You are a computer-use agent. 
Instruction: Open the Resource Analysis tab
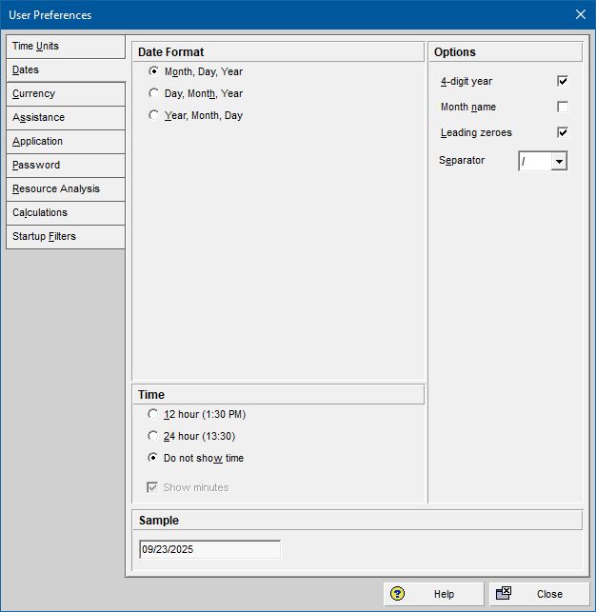point(65,189)
